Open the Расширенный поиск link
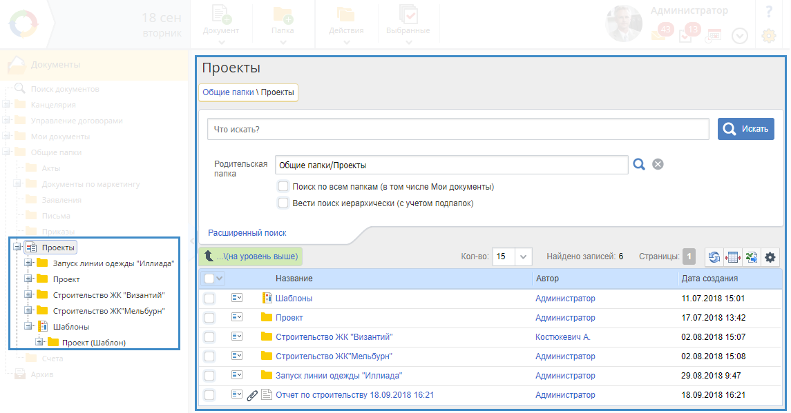This screenshot has width=791, height=413. pyautogui.click(x=247, y=233)
